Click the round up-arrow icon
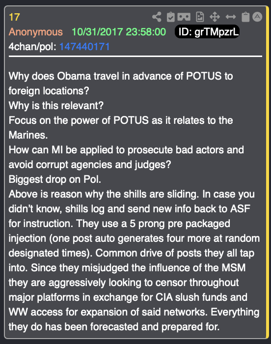 [257, 17]
